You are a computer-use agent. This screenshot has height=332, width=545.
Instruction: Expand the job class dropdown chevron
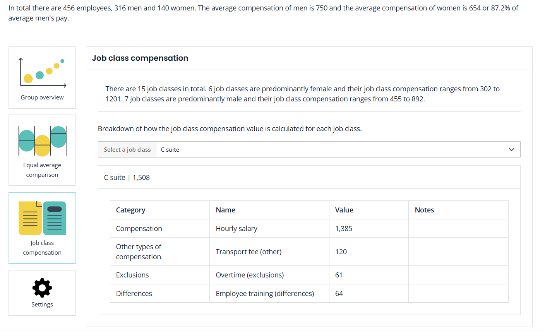[x=511, y=149]
